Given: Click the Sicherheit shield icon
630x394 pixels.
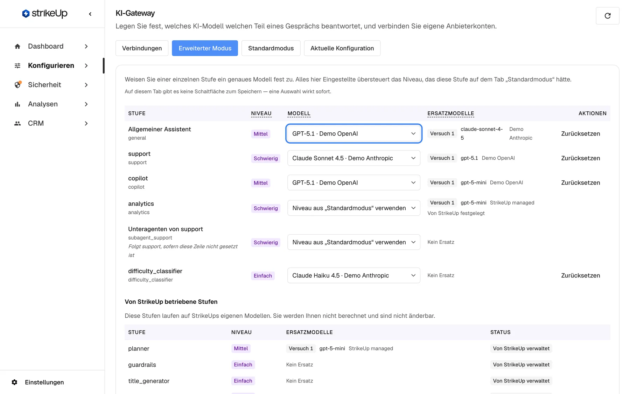Looking at the screenshot, I should click(17, 85).
